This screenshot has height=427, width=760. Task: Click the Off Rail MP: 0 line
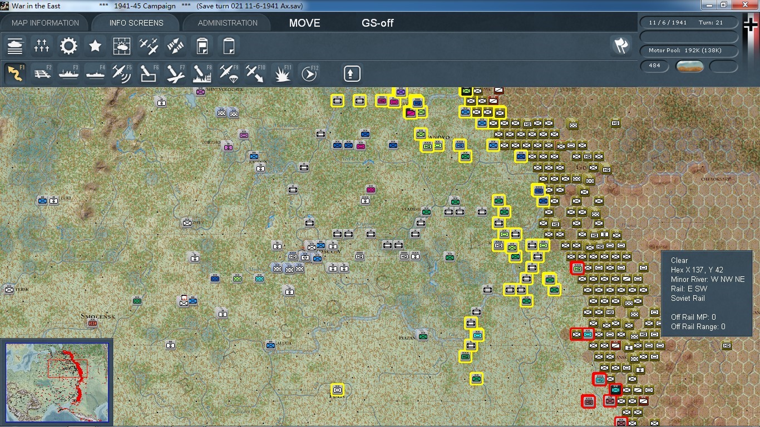pyautogui.click(x=693, y=317)
